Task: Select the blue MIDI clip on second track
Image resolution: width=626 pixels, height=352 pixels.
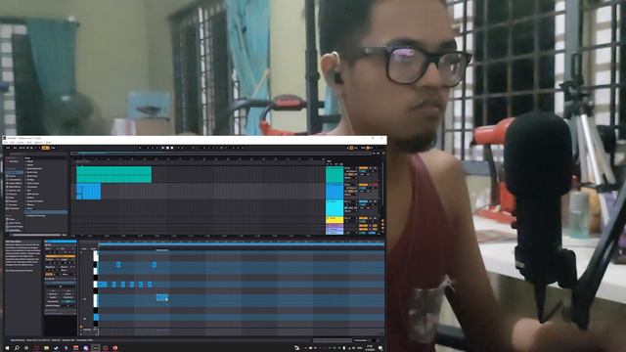Action: (88, 192)
